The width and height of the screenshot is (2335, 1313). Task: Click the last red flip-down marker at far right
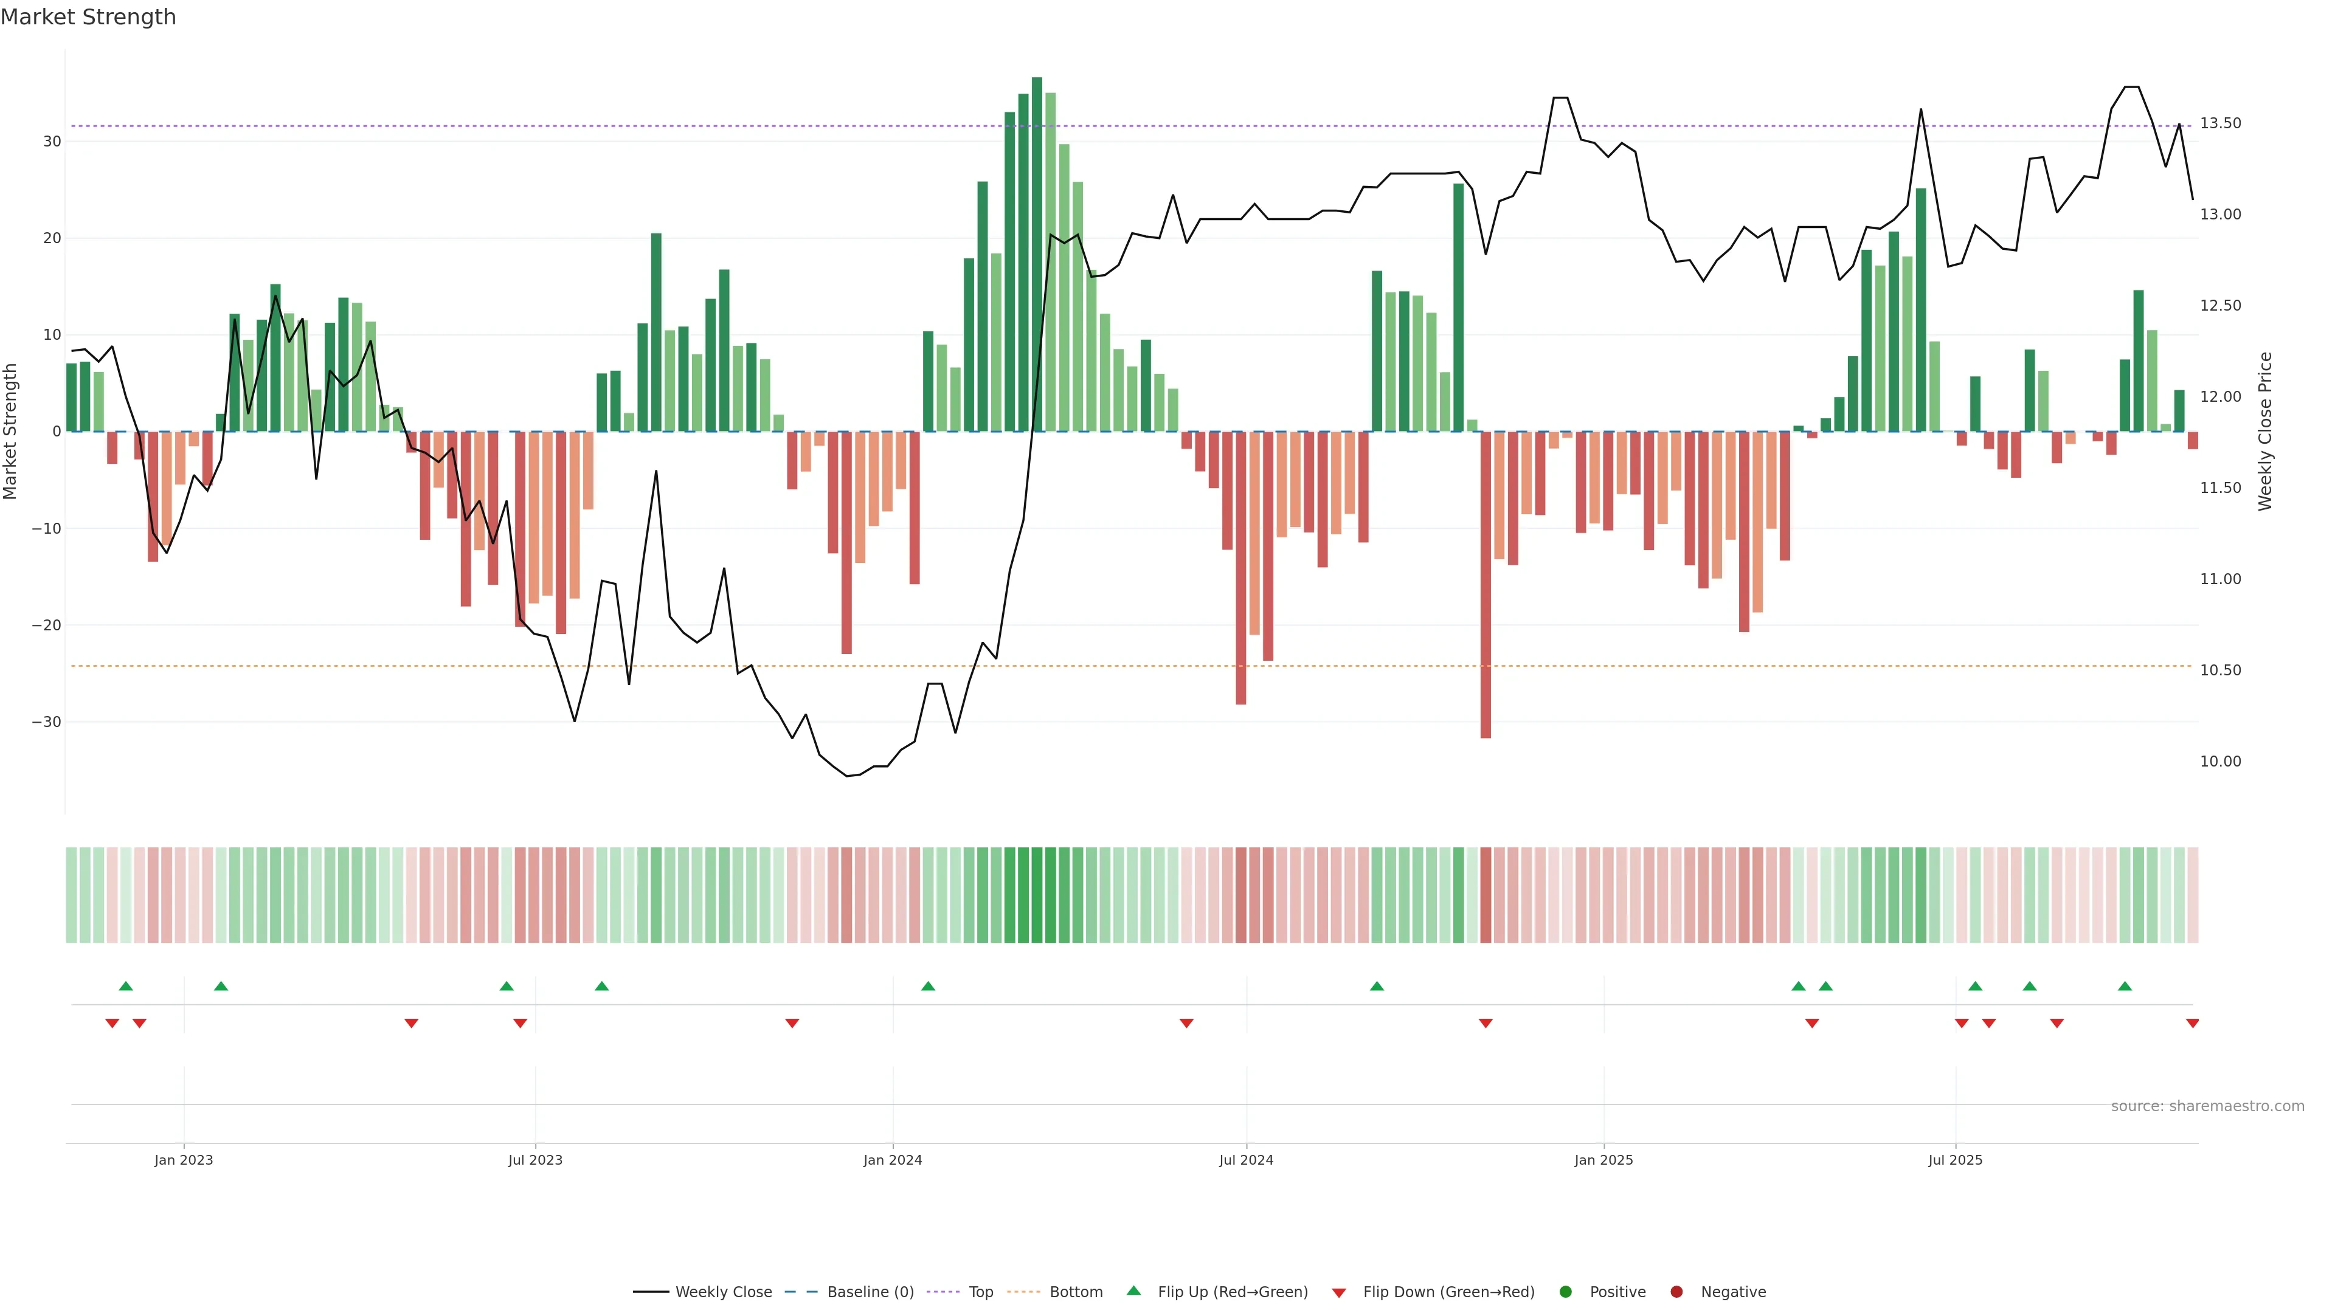click(2191, 1023)
